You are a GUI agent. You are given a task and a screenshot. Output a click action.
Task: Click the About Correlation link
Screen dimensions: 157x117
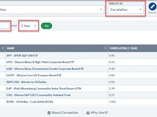point(65,113)
